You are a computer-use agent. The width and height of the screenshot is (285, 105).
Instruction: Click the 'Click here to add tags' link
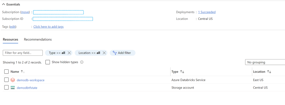click(x=48, y=27)
